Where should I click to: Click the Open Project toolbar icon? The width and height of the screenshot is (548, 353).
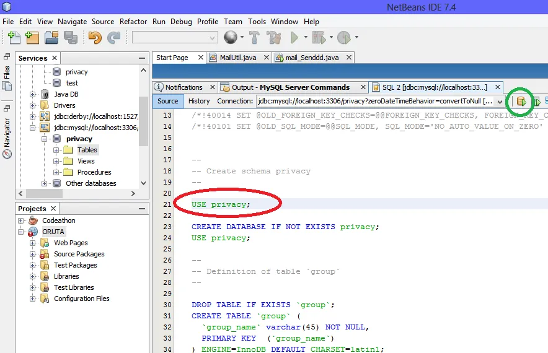[51, 37]
